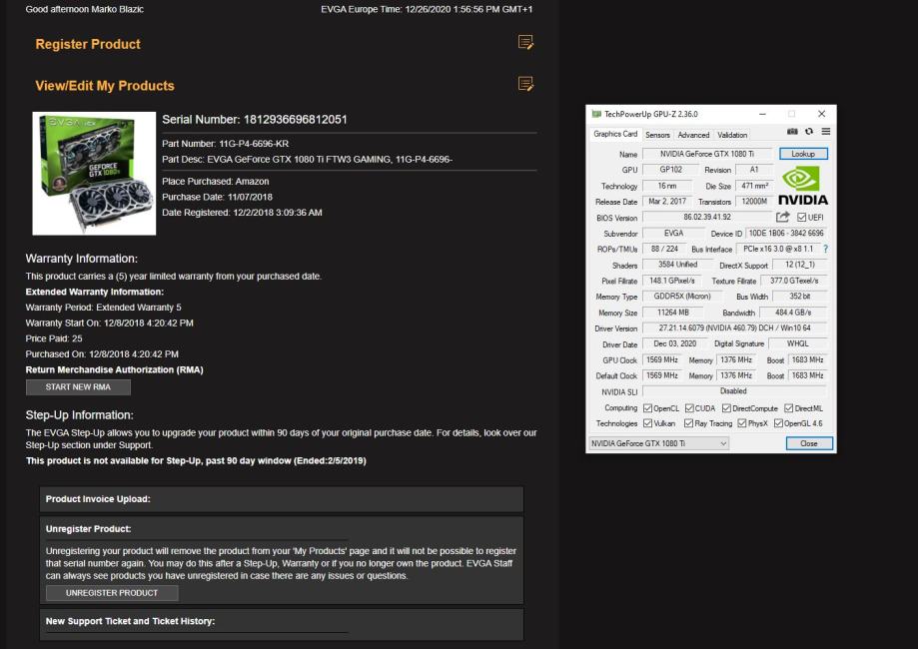Image resolution: width=918 pixels, height=649 pixels.
Task: Click the Driver Version field
Action: click(x=735, y=328)
